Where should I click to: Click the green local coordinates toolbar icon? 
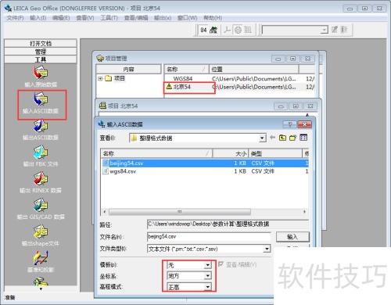click(x=213, y=30)
